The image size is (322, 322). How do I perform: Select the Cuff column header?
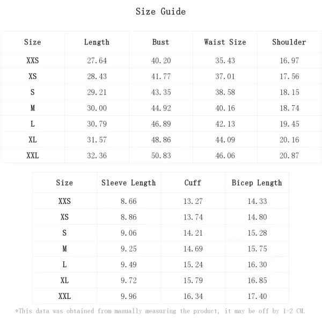pyautogui.click(x=193, y=183)
